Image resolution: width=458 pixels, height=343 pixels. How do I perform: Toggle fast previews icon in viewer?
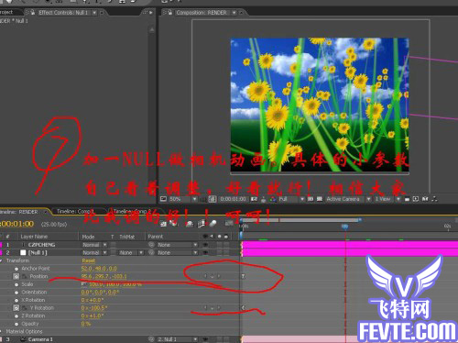coord(416,199)
